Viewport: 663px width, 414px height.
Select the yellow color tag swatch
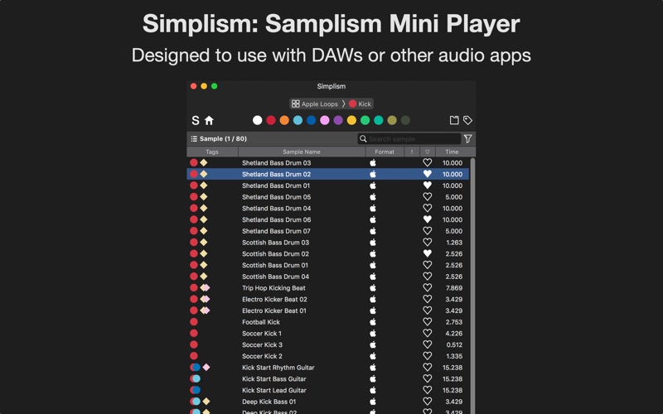(351, 120)
